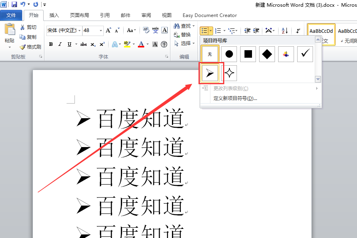Click the Decrease Indent icon

(x=247, y=30)
